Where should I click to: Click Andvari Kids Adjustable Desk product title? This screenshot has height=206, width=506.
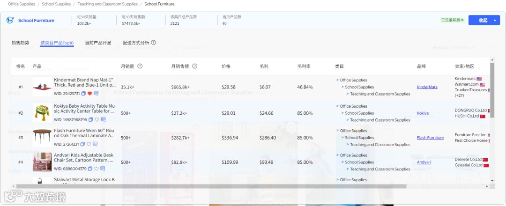click(x=84, y=158)
